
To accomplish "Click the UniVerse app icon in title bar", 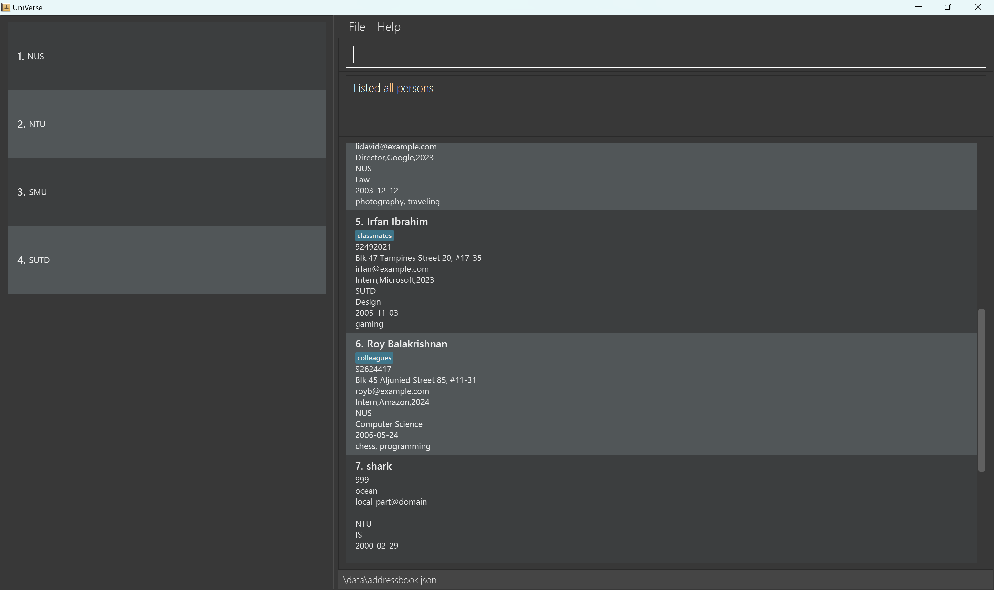I will (6, 7).
